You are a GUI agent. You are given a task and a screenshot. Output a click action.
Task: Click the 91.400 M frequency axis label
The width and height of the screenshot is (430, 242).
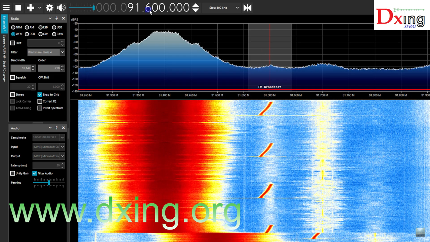[165, 95]
